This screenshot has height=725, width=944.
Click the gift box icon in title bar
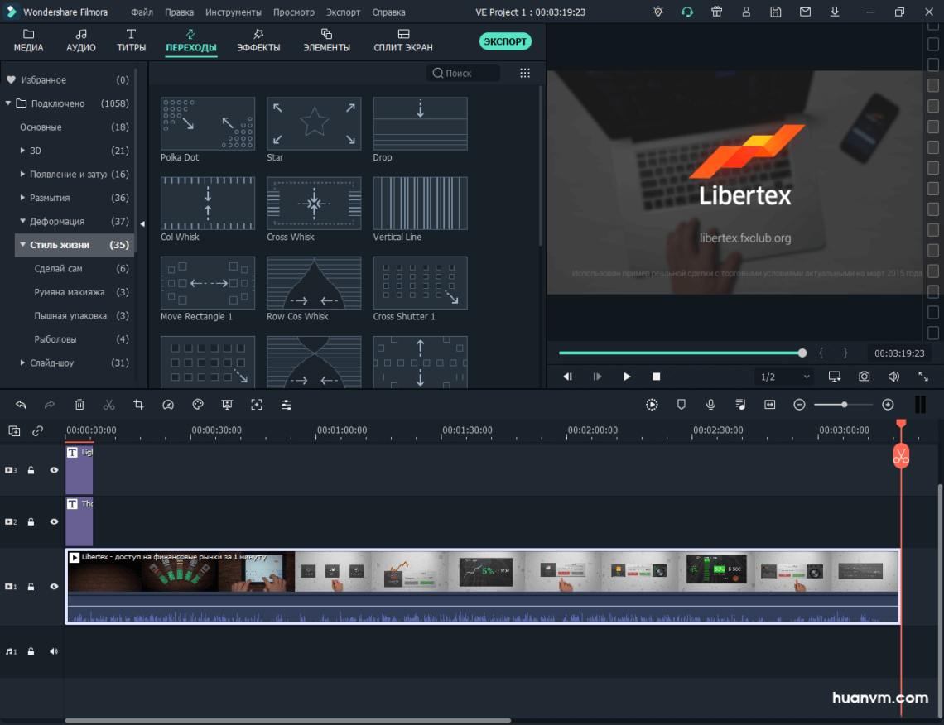716,12
